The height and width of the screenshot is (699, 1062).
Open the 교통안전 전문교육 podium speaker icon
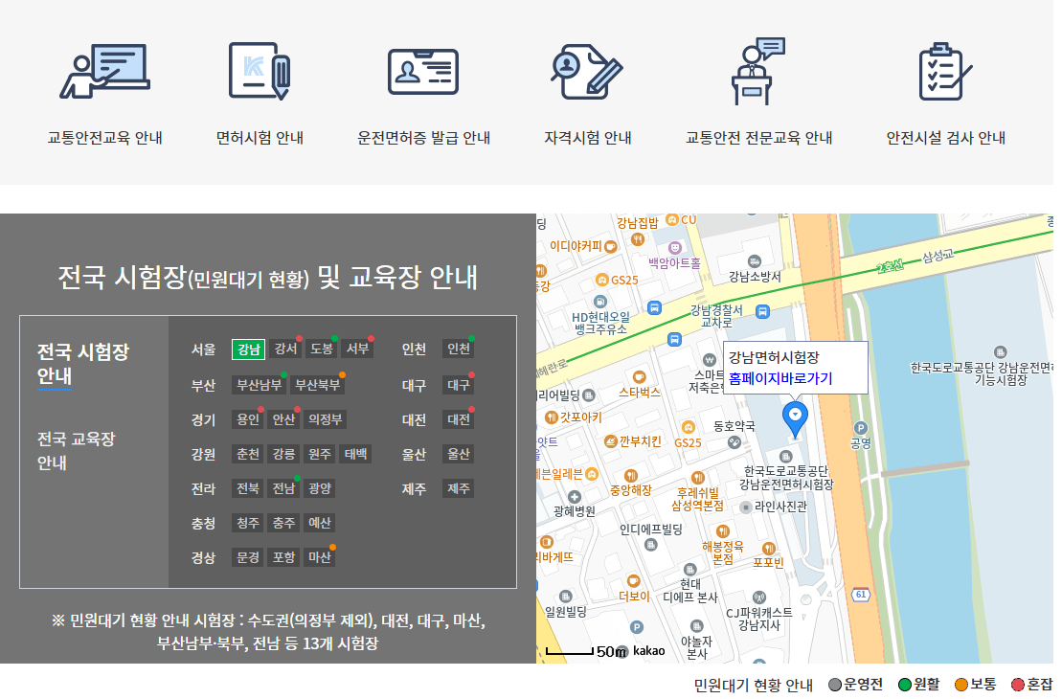coord(758,72)
